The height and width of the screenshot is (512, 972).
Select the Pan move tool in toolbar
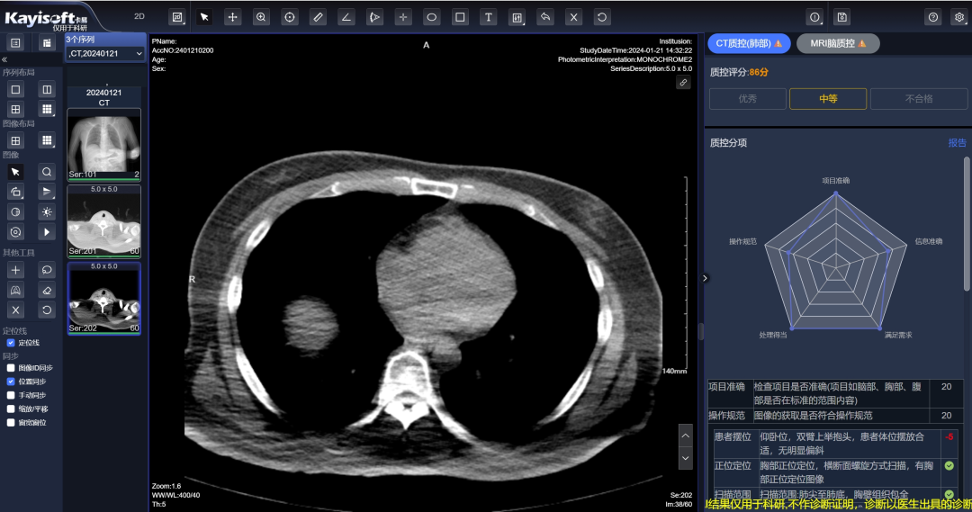tap(232, 17)
